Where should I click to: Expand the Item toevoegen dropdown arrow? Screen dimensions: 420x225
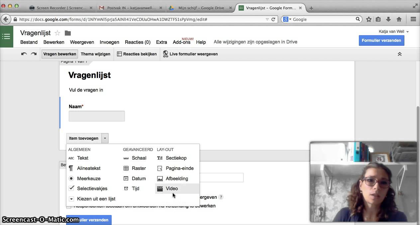(x=105, y=138)
